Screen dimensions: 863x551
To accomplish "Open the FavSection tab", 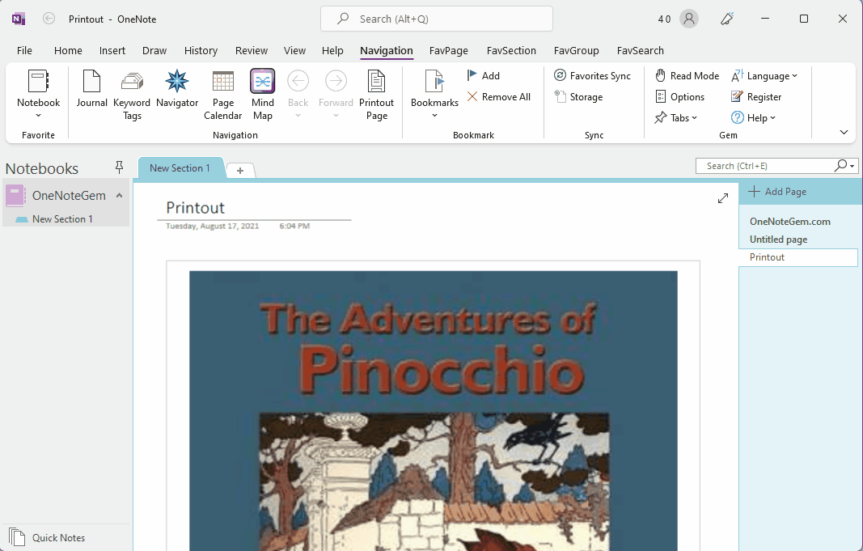I will tap(511, 51).
